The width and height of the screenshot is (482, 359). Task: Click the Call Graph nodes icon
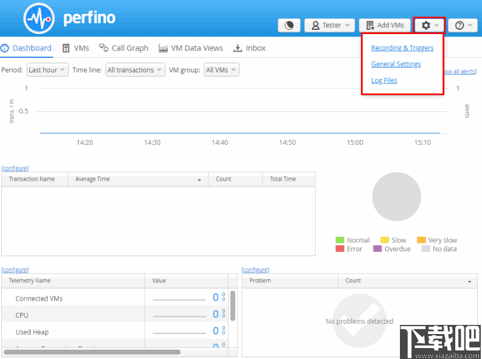click(x=103, y=47)
